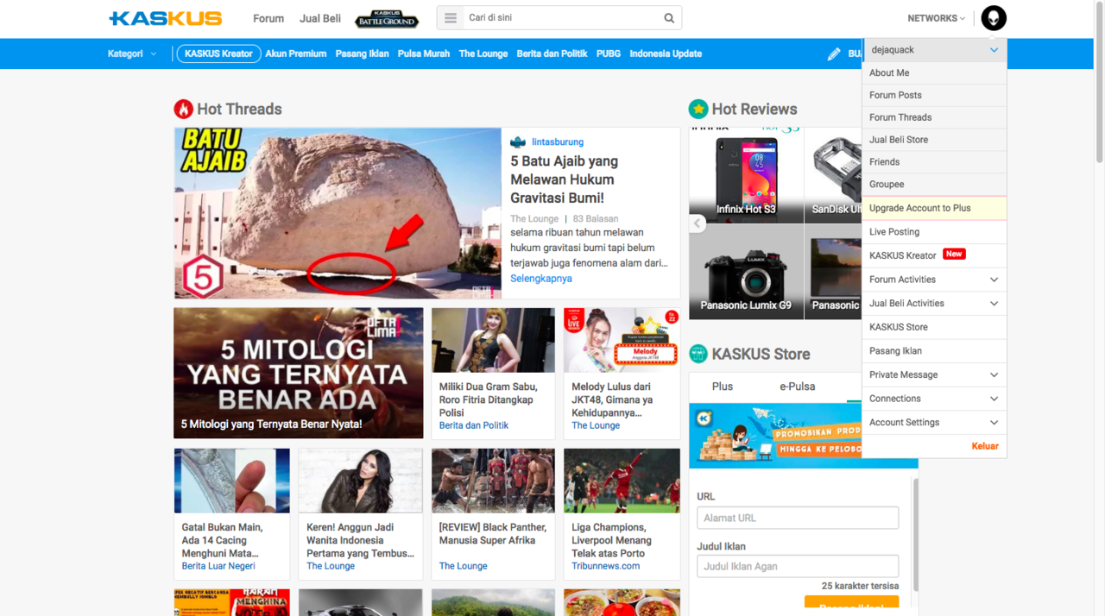Collapse the dejaquack user menu
This screenshot has height=616, width=1105.
click(994, 50)
